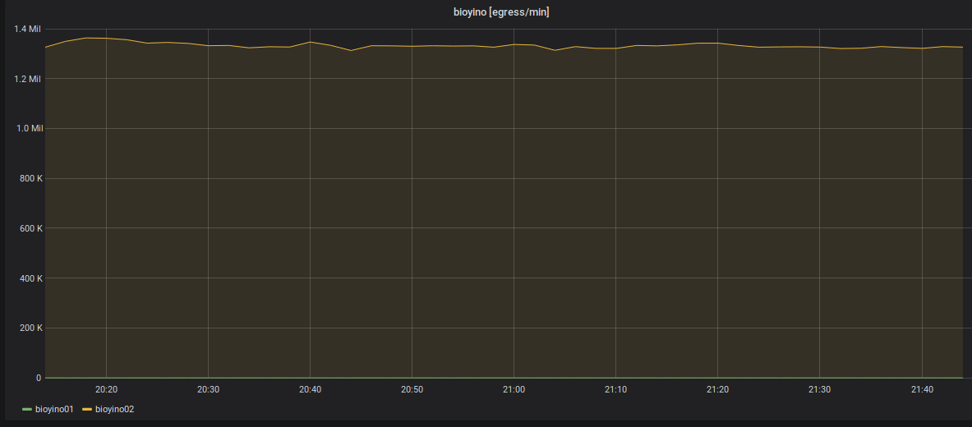The image size is (972, 427).
Task: Click the yellow bioyino02 color swatch
Action: click(87, 410)
